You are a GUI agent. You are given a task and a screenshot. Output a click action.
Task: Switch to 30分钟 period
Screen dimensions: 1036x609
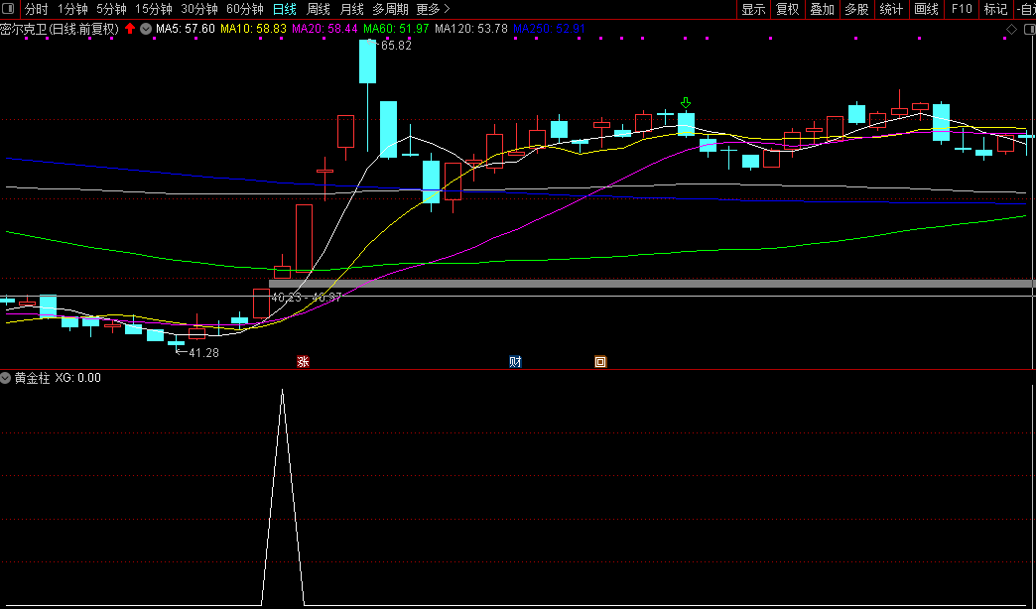198,9
